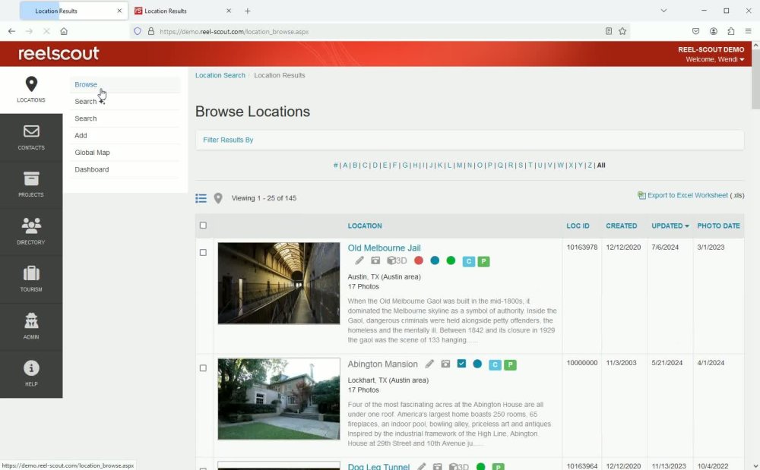The height and width of the screenshot is (470, 760).
Task: Open the Welcome, Wendi user dropdown
Action: click(x=714, y=59)
